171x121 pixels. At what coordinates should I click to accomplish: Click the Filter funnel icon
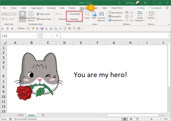pos(74,29)
